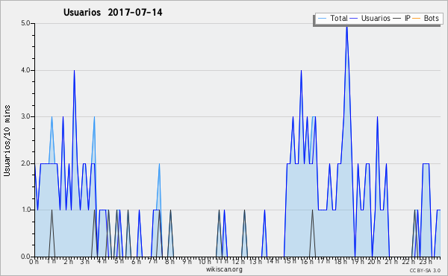Click the x-axis label '12 h'
Screen dimensions: 448x276
click(238, 262)
